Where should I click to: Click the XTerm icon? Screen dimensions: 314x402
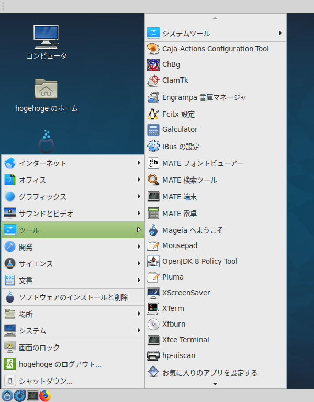tap(153, 308)
